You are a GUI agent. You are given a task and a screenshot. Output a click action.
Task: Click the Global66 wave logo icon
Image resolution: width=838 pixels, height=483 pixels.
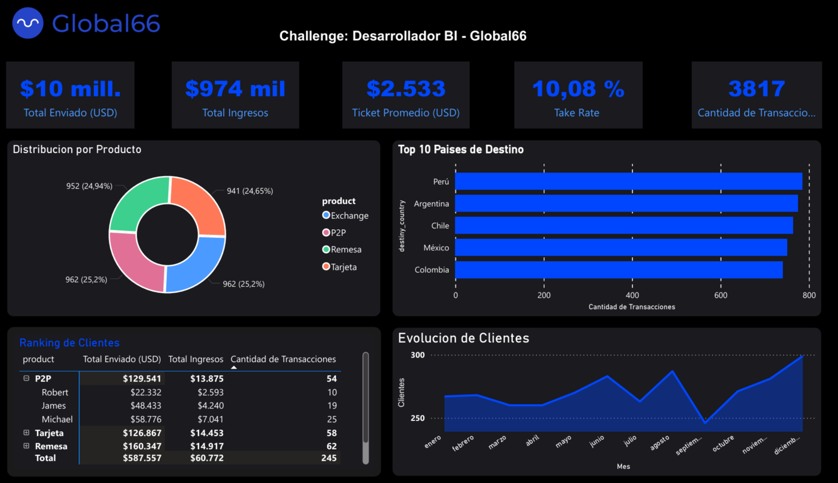click(x=26, y=23)
